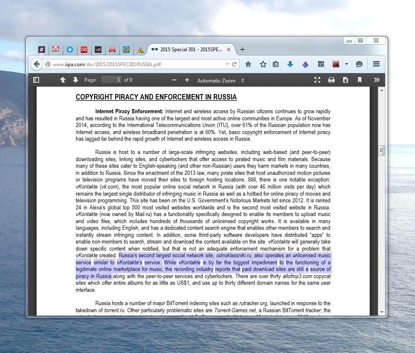Open the chat smiley toolbar icon
Screen dimensions: 415x353
(x=359, y=64)
